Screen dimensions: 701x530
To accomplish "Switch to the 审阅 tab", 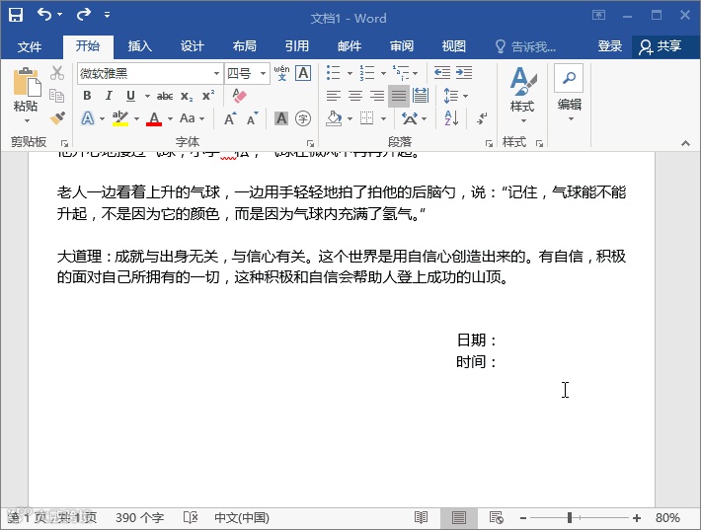I will point(401,46).
